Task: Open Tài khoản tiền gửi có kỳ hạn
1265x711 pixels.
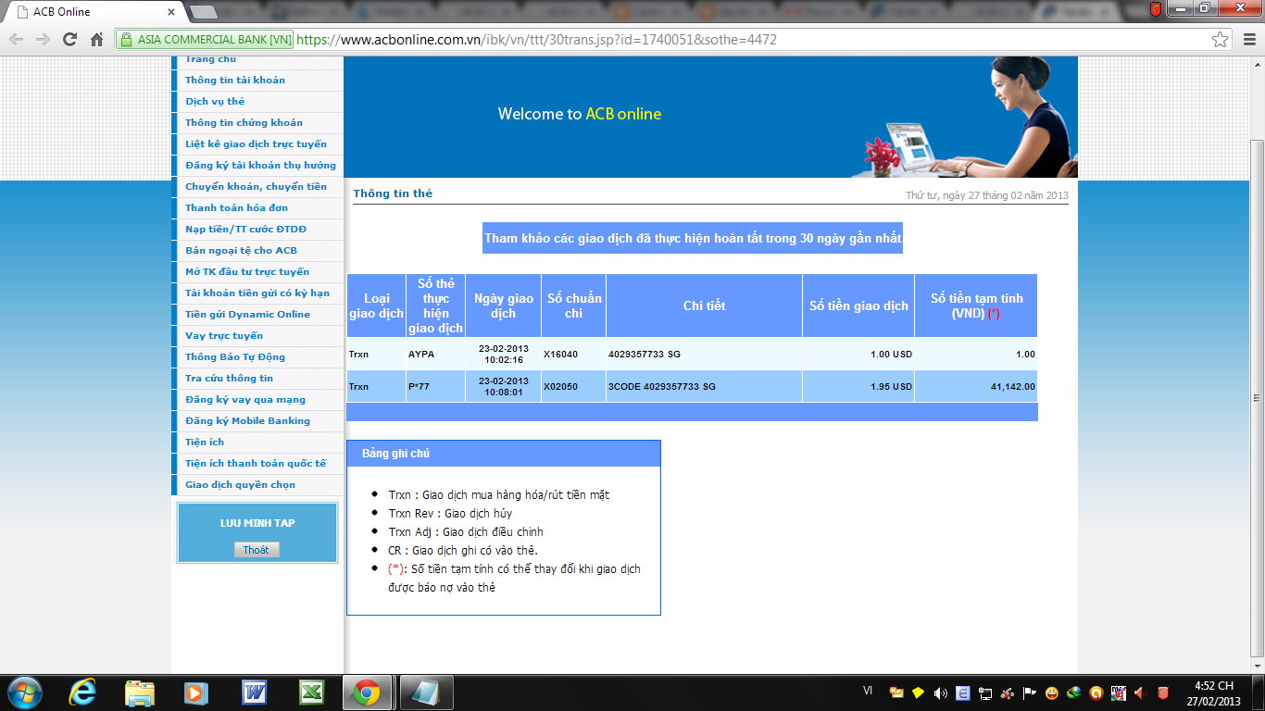Action: click(257, 293)
